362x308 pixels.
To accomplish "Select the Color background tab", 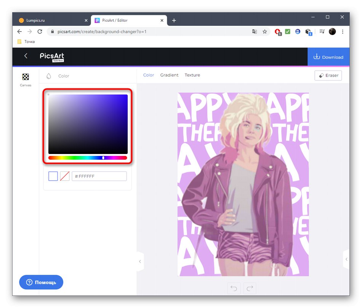I will click(x=149, y=75).
